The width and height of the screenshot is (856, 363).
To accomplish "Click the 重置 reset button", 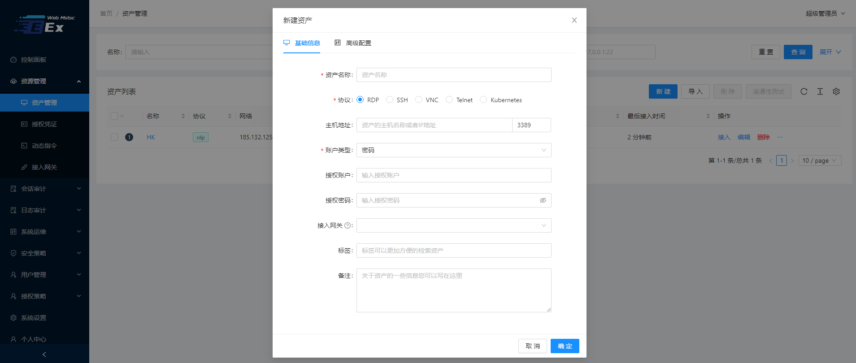I will 766,52.
